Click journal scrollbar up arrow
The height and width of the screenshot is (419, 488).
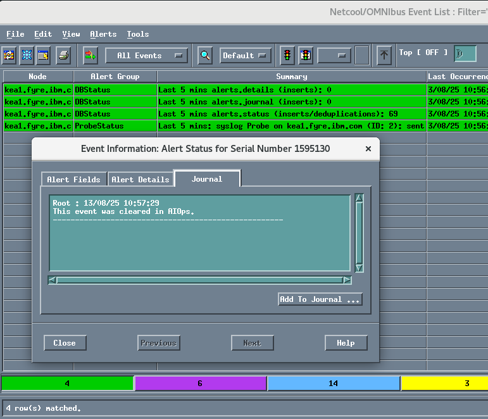point(359,197)
